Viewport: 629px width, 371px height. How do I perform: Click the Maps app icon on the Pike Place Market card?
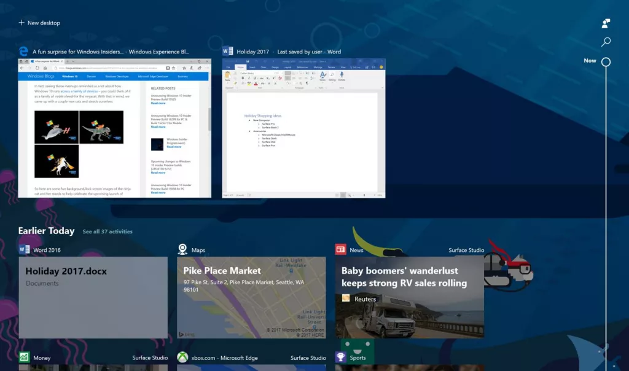tap(182, 248)
